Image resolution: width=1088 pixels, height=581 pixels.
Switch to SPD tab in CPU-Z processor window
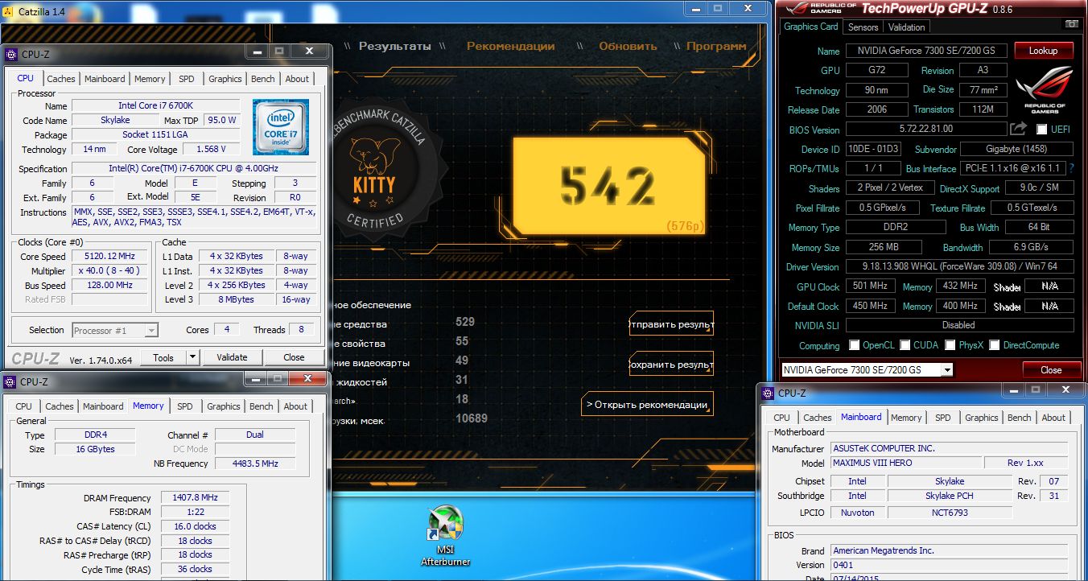(187, 79)
